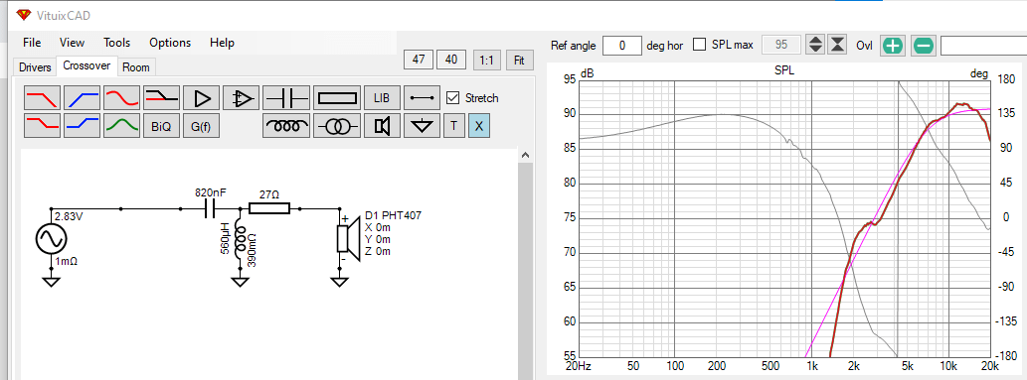Add a capacitor component
Screen dimensions: 1027x380
coord(285,98)
